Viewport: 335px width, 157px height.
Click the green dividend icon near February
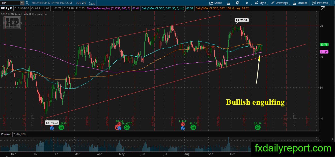[x=61, y=128]
